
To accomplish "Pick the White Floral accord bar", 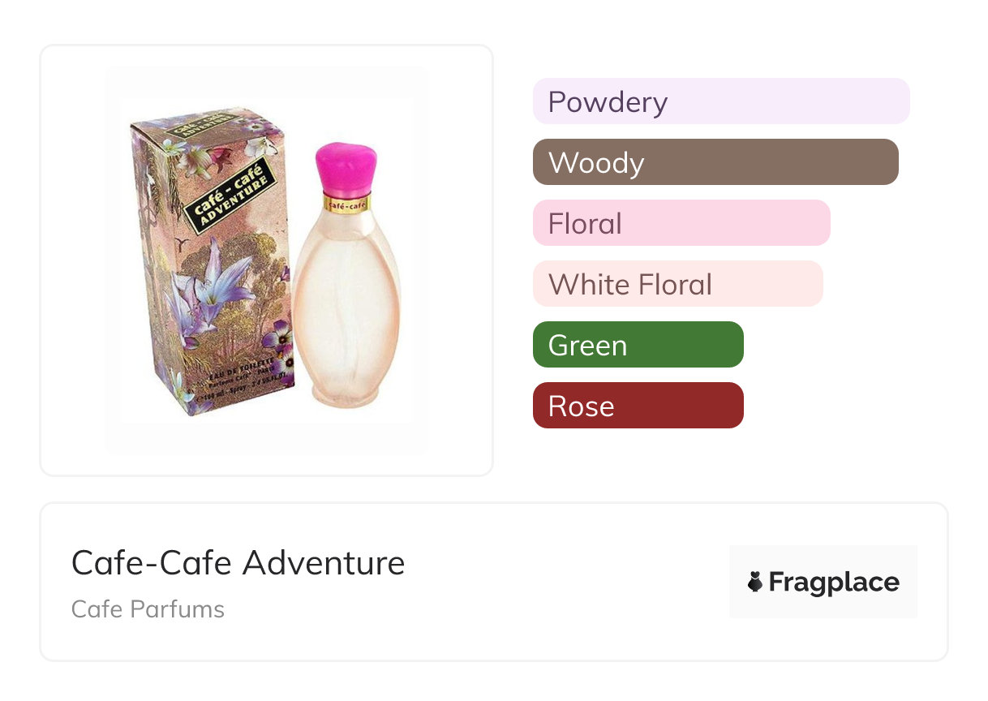I will point(677,284).
